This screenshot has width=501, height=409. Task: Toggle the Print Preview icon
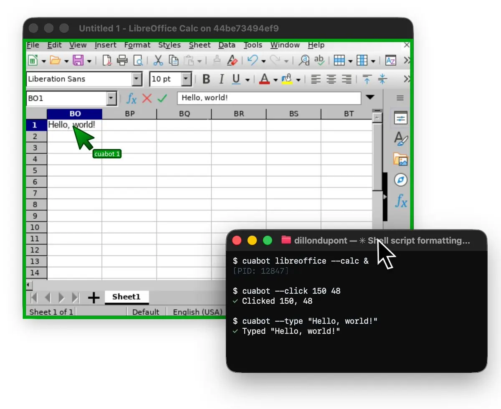coord(138,61)
